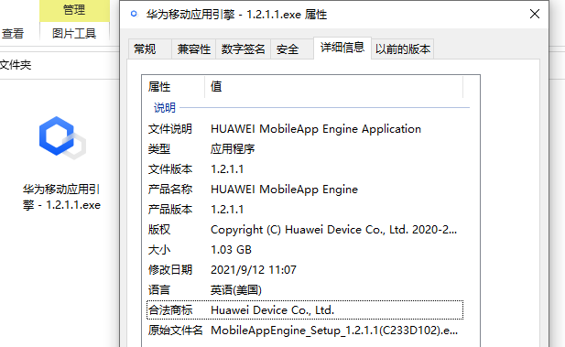Screen dimensions: 565x347
Task: Open the 管理 ribbon tab in Explorer
Action: 74,10
